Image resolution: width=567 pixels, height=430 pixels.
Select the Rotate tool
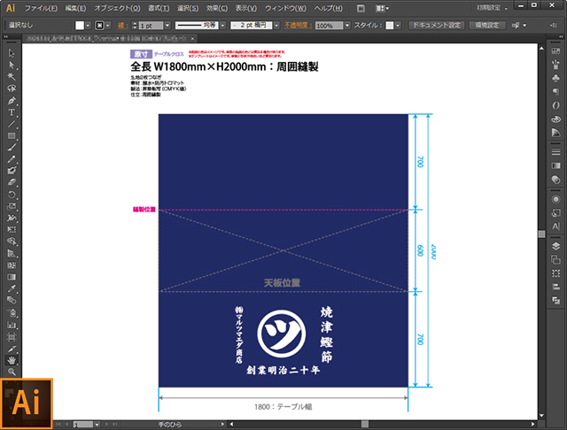pos(12,195)
